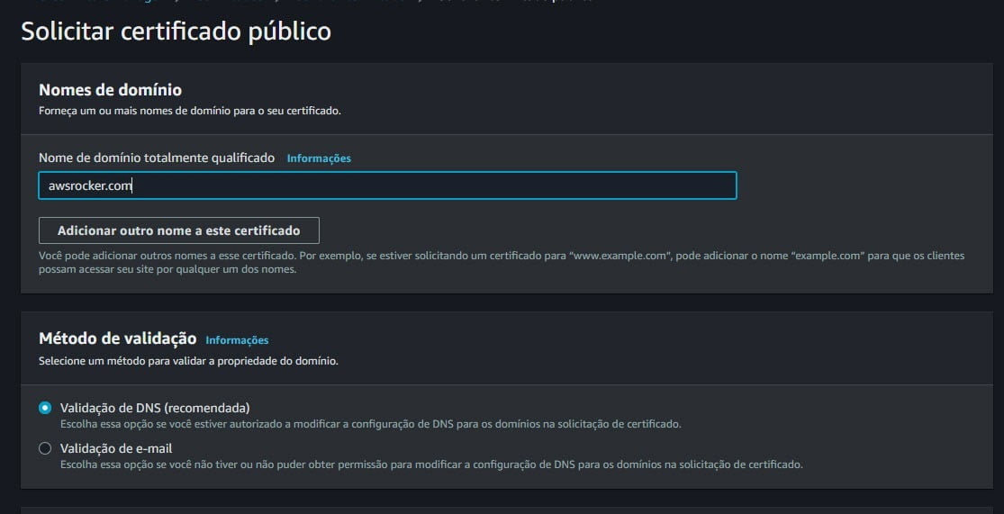Image resolution: width=1004 pixels, height=514 pixels.
Task: Click 'Nome de domínio totalmente qualificado' label
Action: (157, 158)
